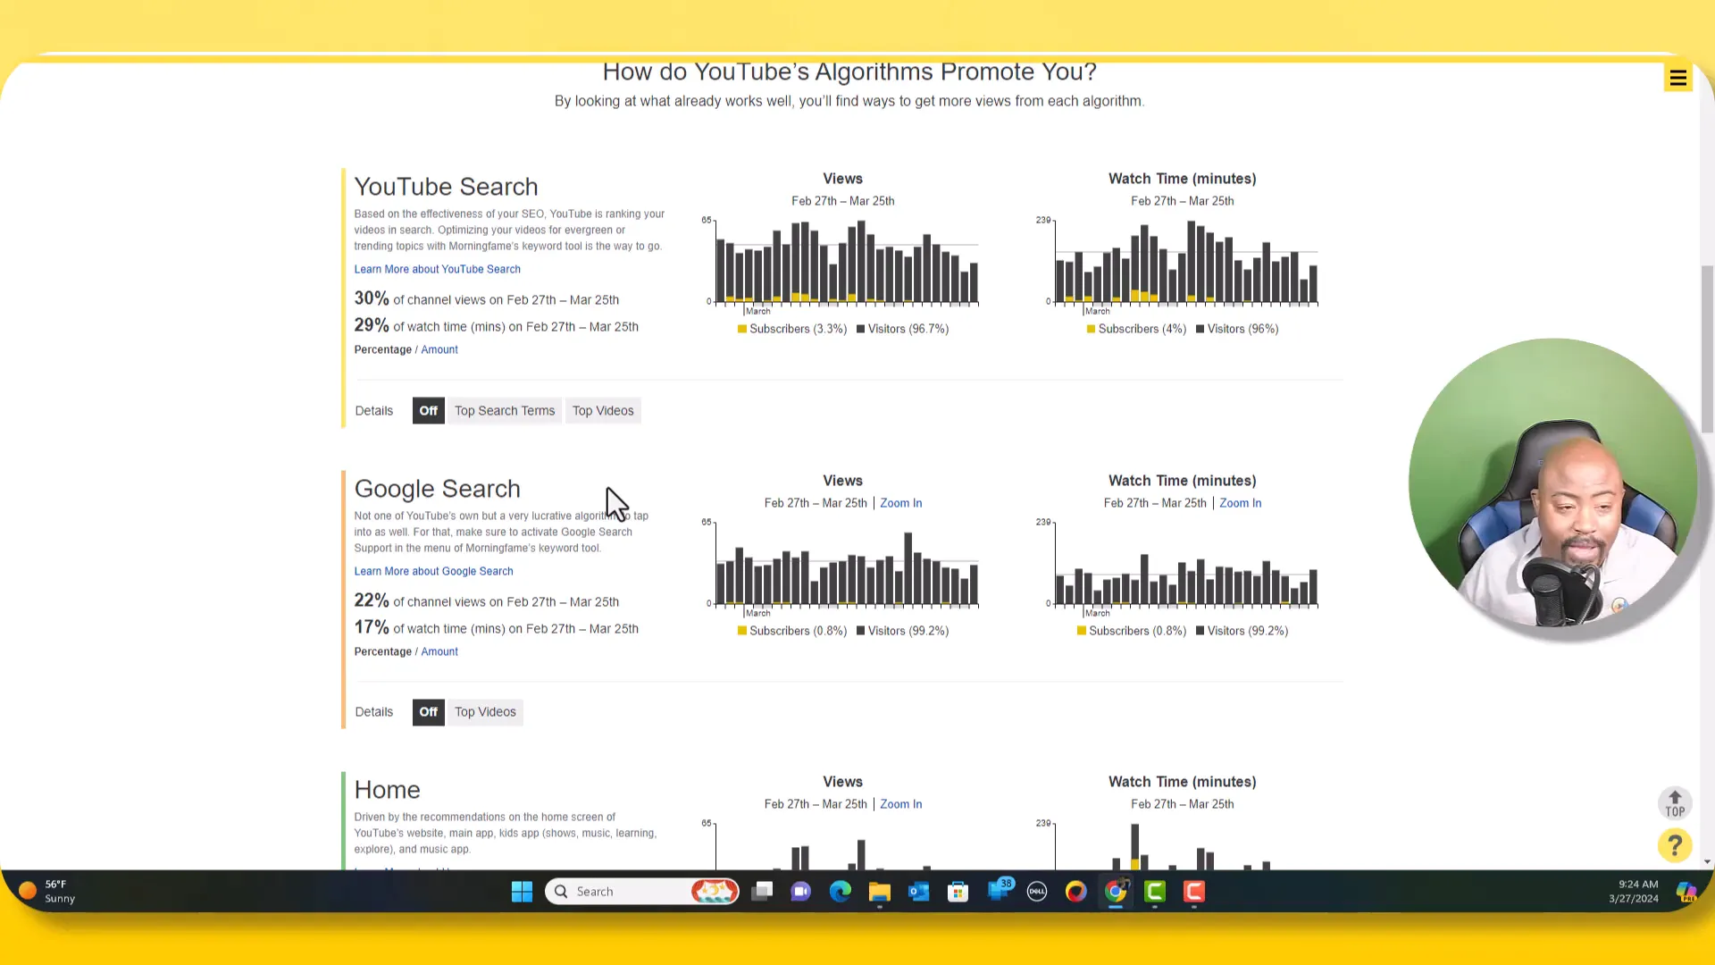Show Top Videos for YouTube Search

(x=603, y=411)
